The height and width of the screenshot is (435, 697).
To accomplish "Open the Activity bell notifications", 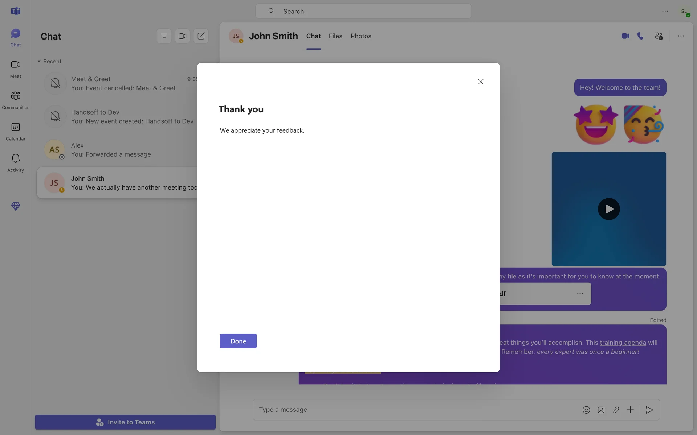I will 15,162.
